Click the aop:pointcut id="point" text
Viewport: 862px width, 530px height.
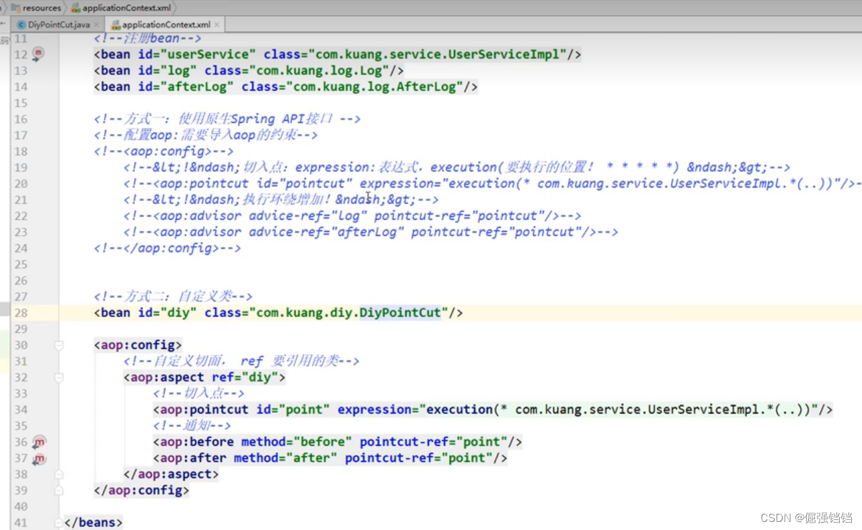(241, 410)
